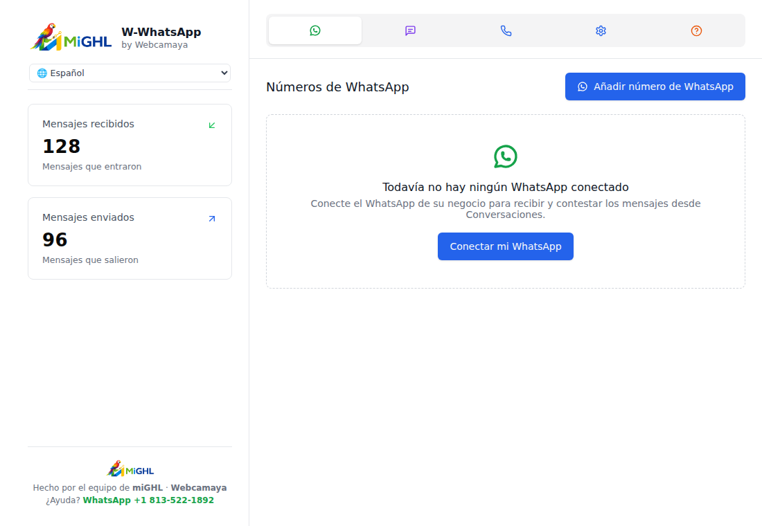Click 'Hecho por el equipo de miGHL' text
The width and height of the screenshot is (762, 526).
[98, 488]
